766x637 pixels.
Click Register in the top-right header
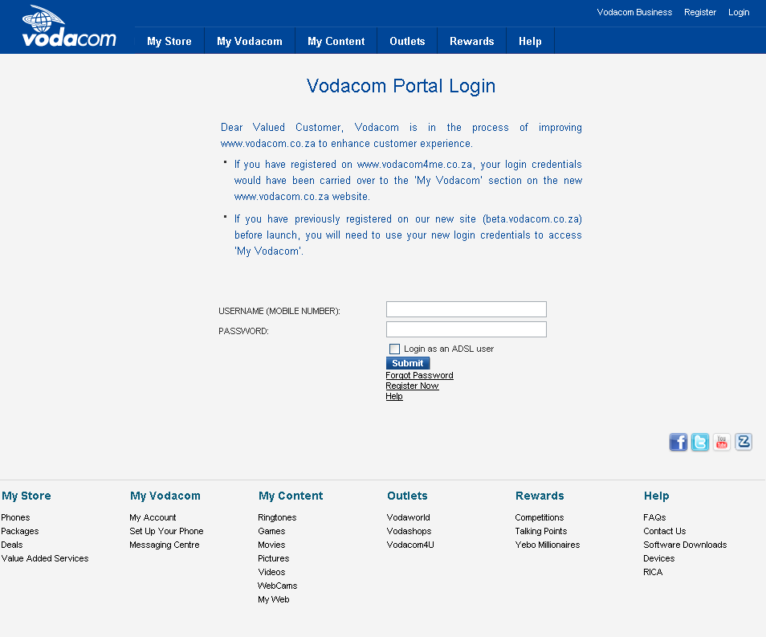[700, 12]
